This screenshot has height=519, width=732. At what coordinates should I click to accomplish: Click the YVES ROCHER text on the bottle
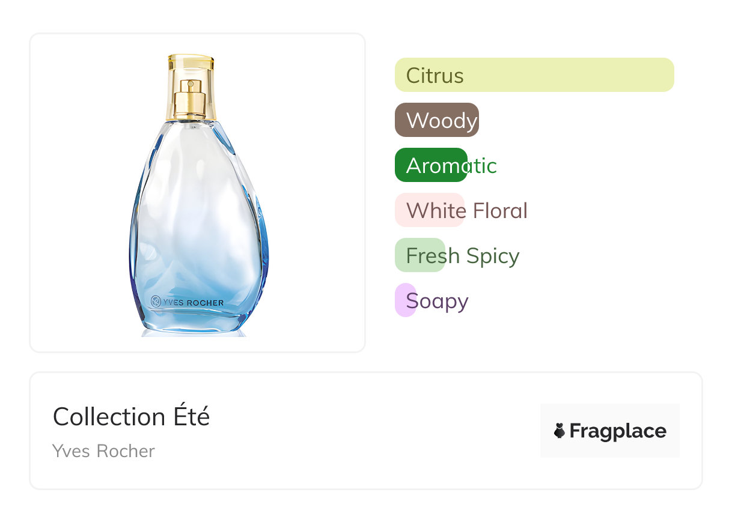[192, 303]
